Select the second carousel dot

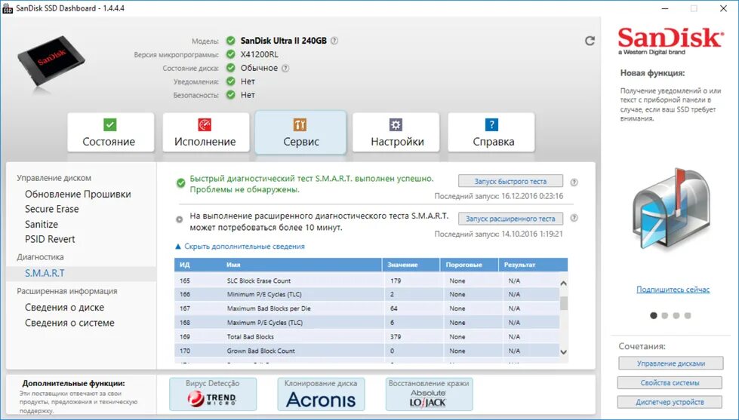tap(664, 315)
